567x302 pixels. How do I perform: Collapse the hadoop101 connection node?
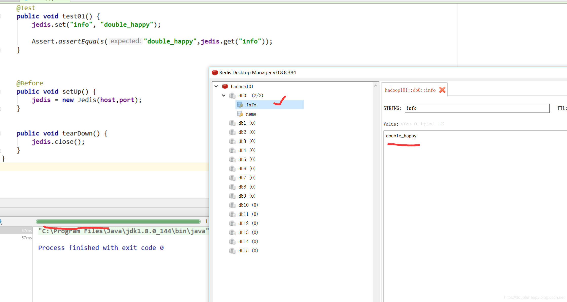(x=216, y=86)
